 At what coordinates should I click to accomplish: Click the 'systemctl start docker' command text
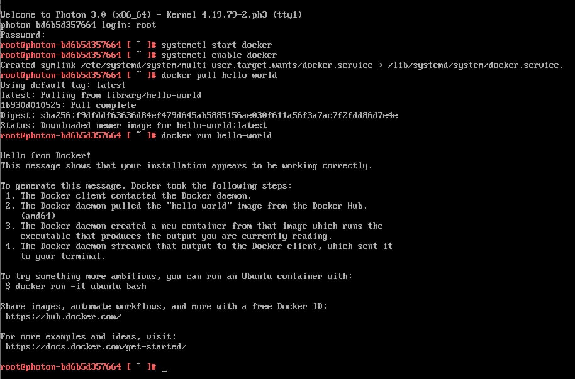[216, 45]
